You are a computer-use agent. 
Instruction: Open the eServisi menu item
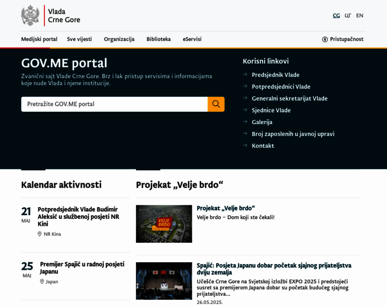pyautogui.click(x=192, y=39)
